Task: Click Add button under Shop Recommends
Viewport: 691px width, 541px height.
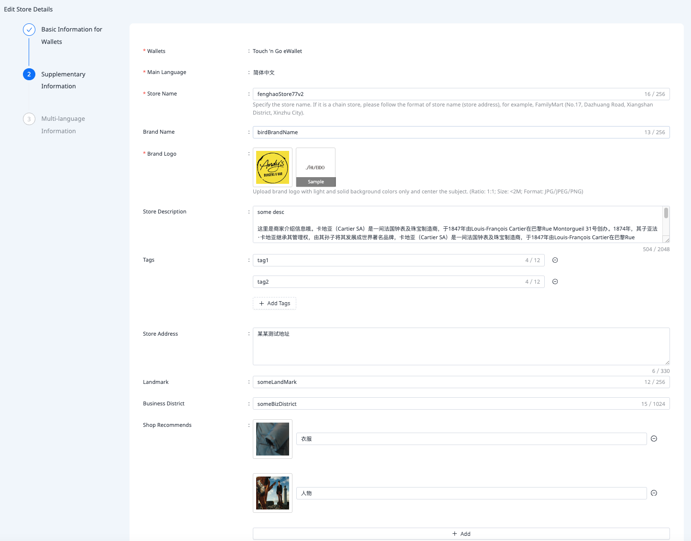Action: [x=461, y=534]
